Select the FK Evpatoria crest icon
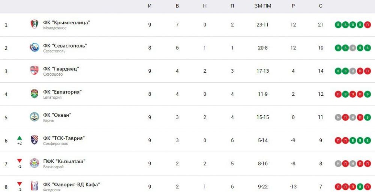The height and width of the screenshot is (192, 375). 34,94
